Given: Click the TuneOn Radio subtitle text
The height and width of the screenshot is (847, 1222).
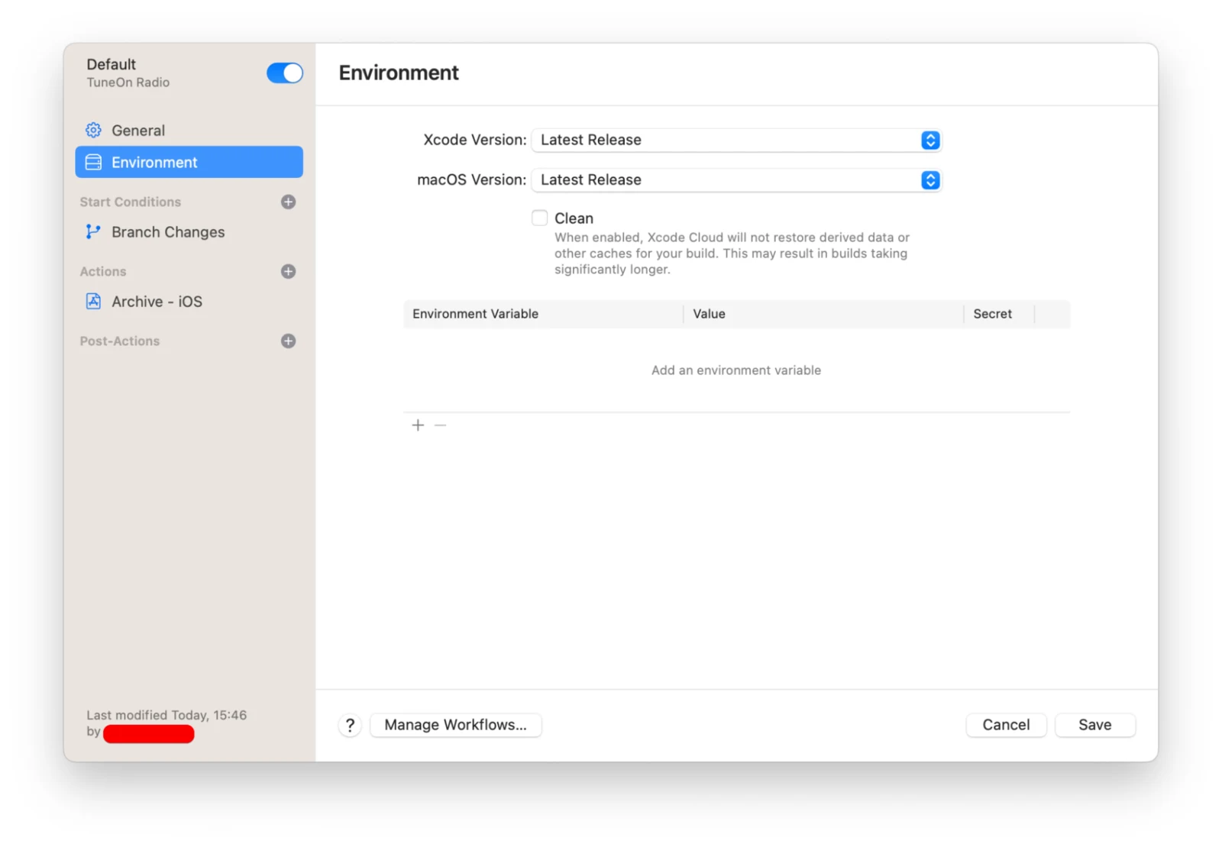Looking at the screenshot, I should [x=128, y=82].
